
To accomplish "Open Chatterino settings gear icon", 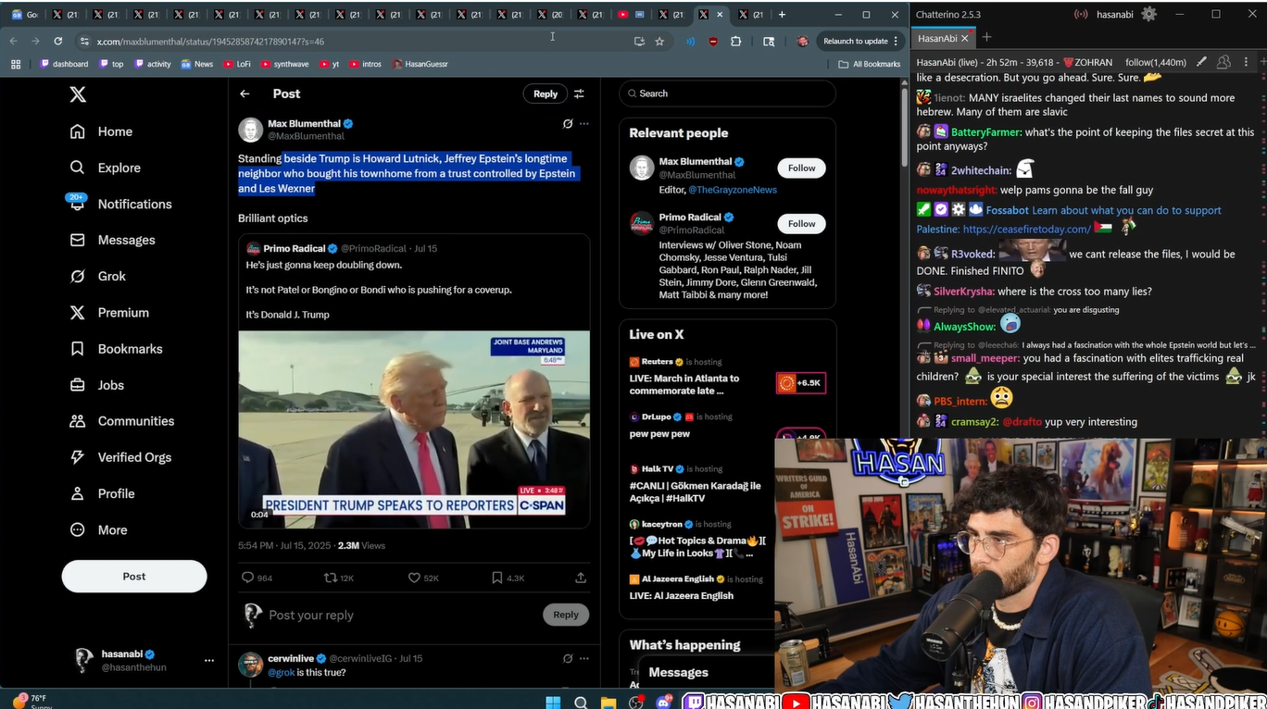I will tap(1149, 14).
